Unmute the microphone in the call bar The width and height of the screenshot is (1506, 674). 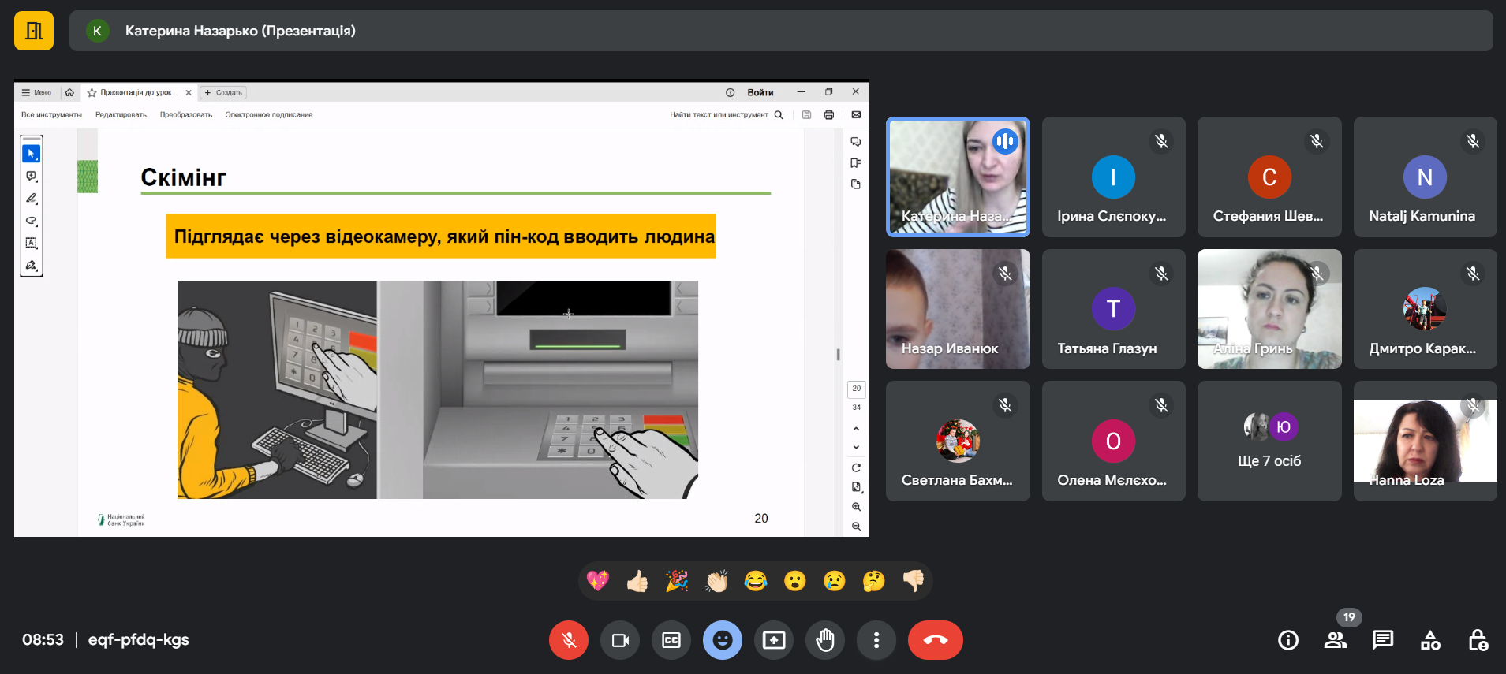coord(569,640)
